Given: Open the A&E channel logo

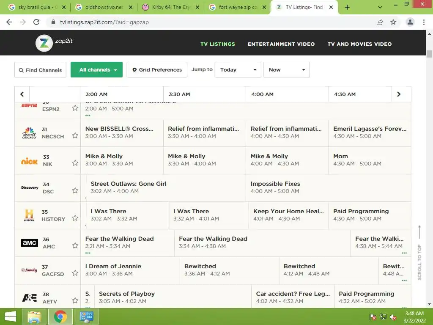Looking at the screenshot, I should [x=29, y=297].
